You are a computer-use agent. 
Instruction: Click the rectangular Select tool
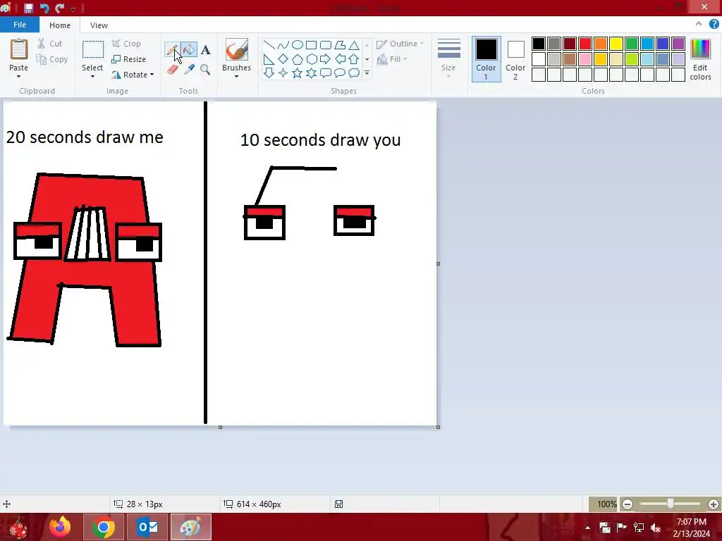coord(92,49)
